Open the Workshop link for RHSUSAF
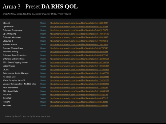166x124 pixels. (x=79, y=98)
